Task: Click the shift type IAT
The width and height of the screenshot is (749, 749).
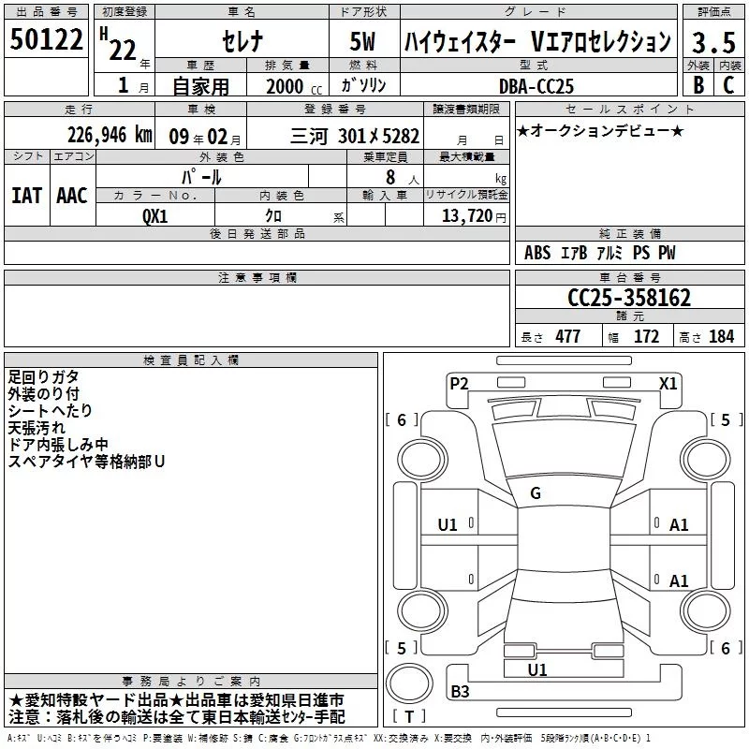Action: point(26,196)
